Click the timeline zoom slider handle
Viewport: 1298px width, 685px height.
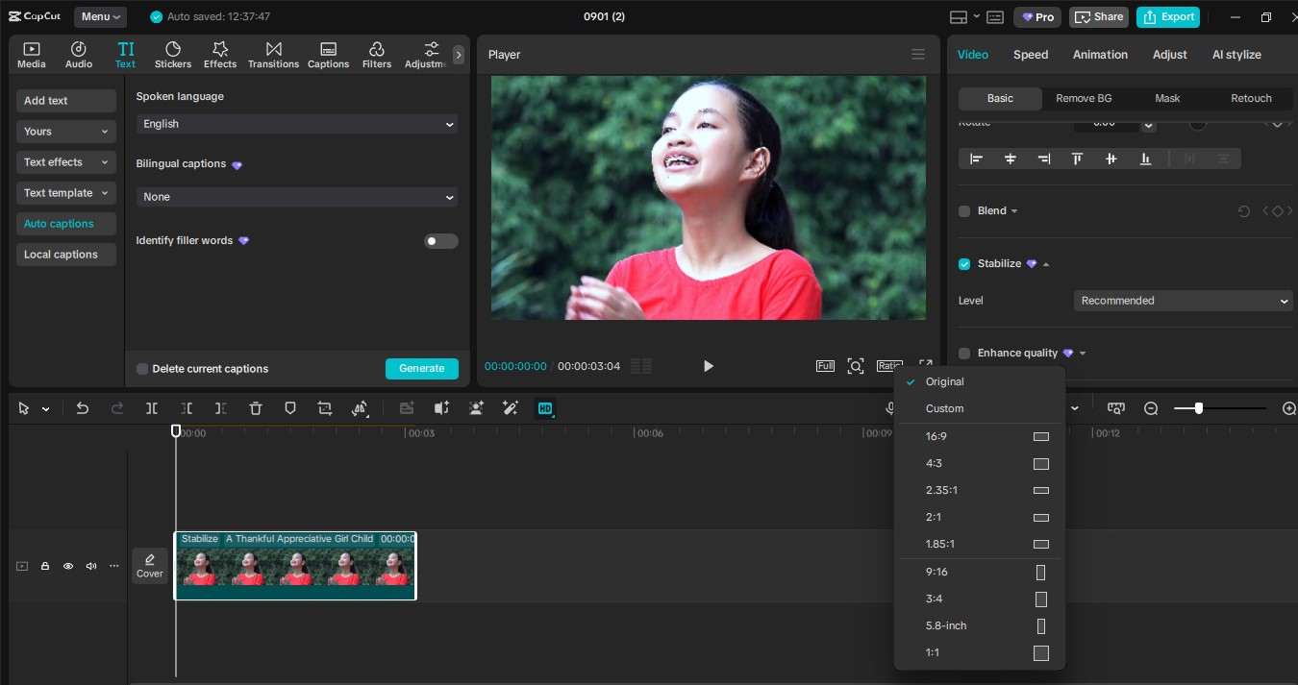tap(1198, 408)
